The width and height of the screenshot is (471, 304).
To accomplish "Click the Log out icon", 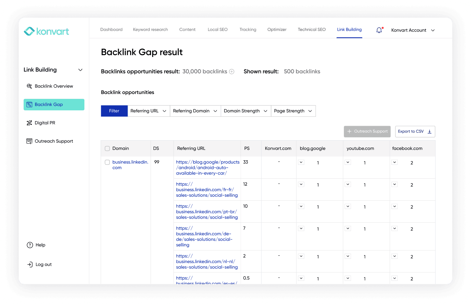I will pos(30,264).
